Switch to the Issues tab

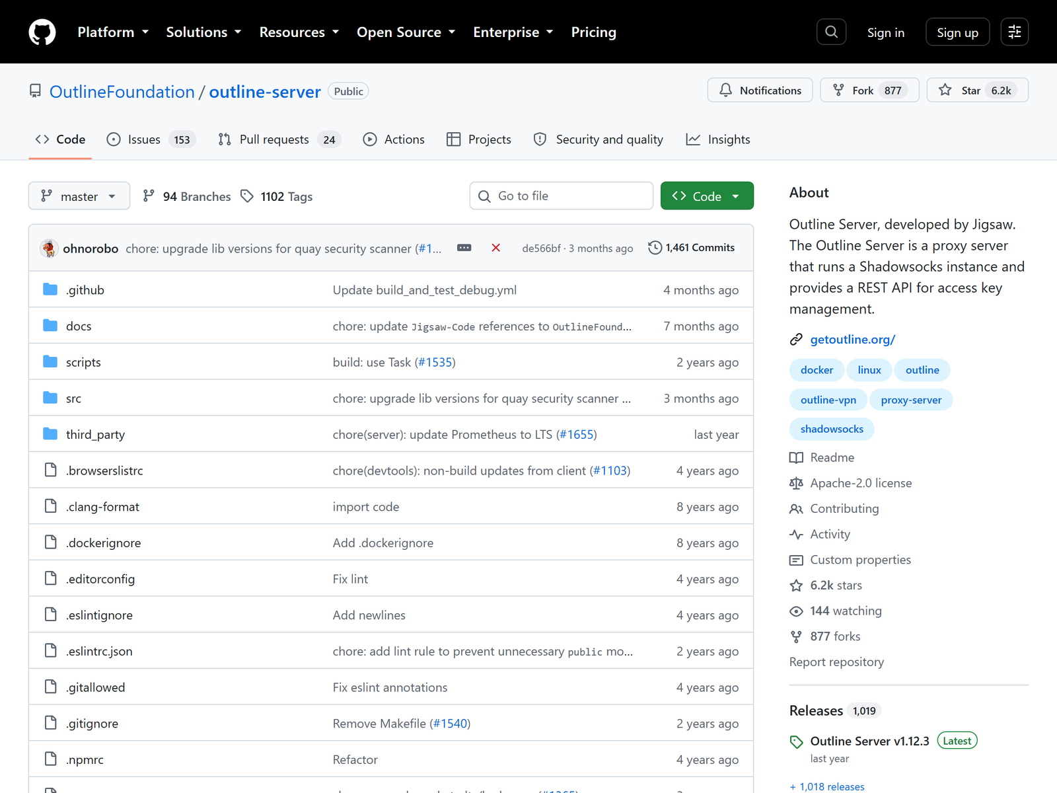click(x=151, y=139)
